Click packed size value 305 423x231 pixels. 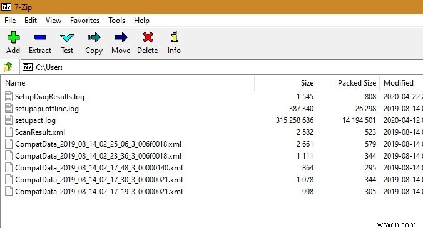coord(370,192)
